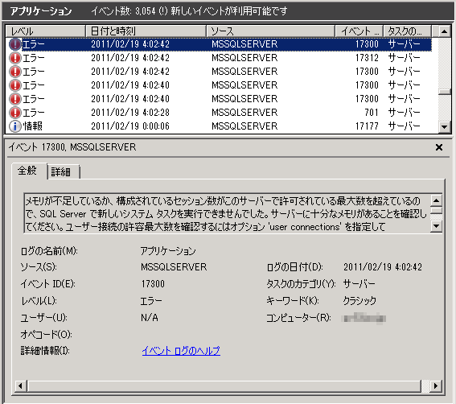Click the ユーザー(U) value 'N/A'

point(150,318)
